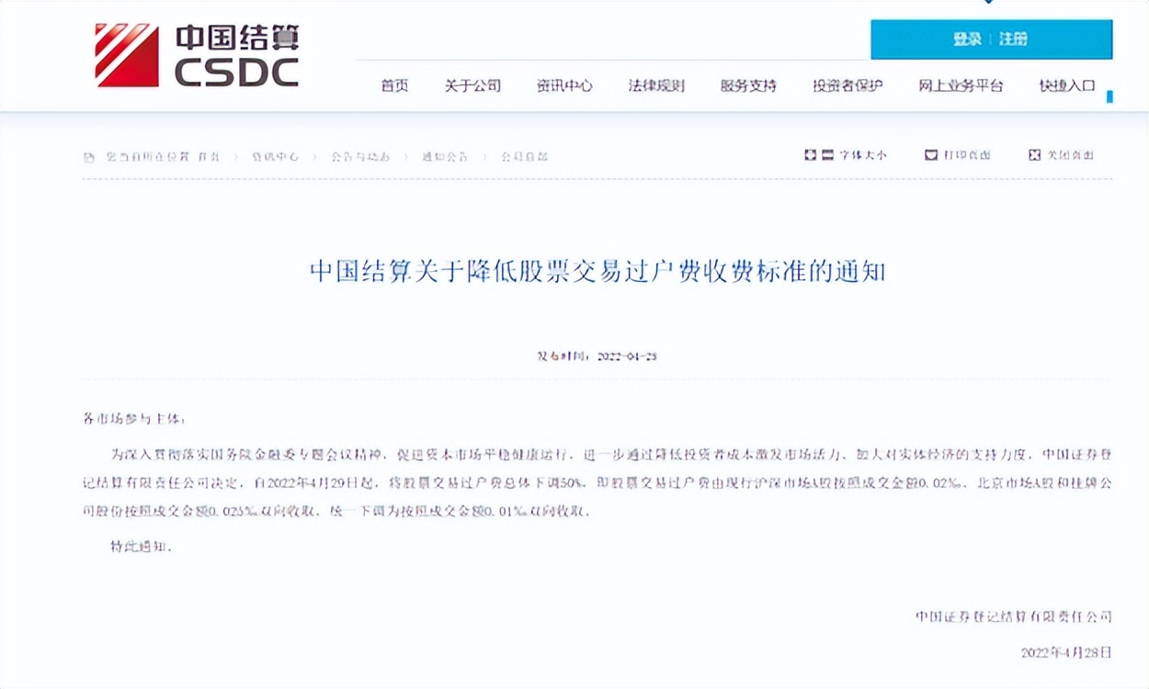Screen dimensions: 1149x689
Task: Expand the 快捷入口 menu
Action: [x=1064, y=85]
